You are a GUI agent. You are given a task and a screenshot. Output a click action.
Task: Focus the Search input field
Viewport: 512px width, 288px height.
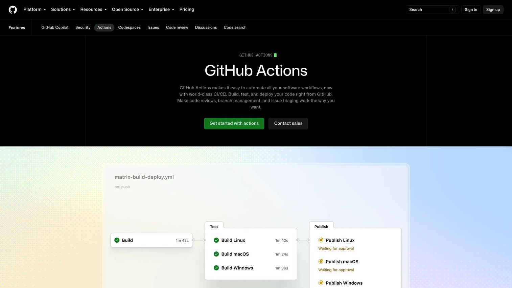(432, 10)
